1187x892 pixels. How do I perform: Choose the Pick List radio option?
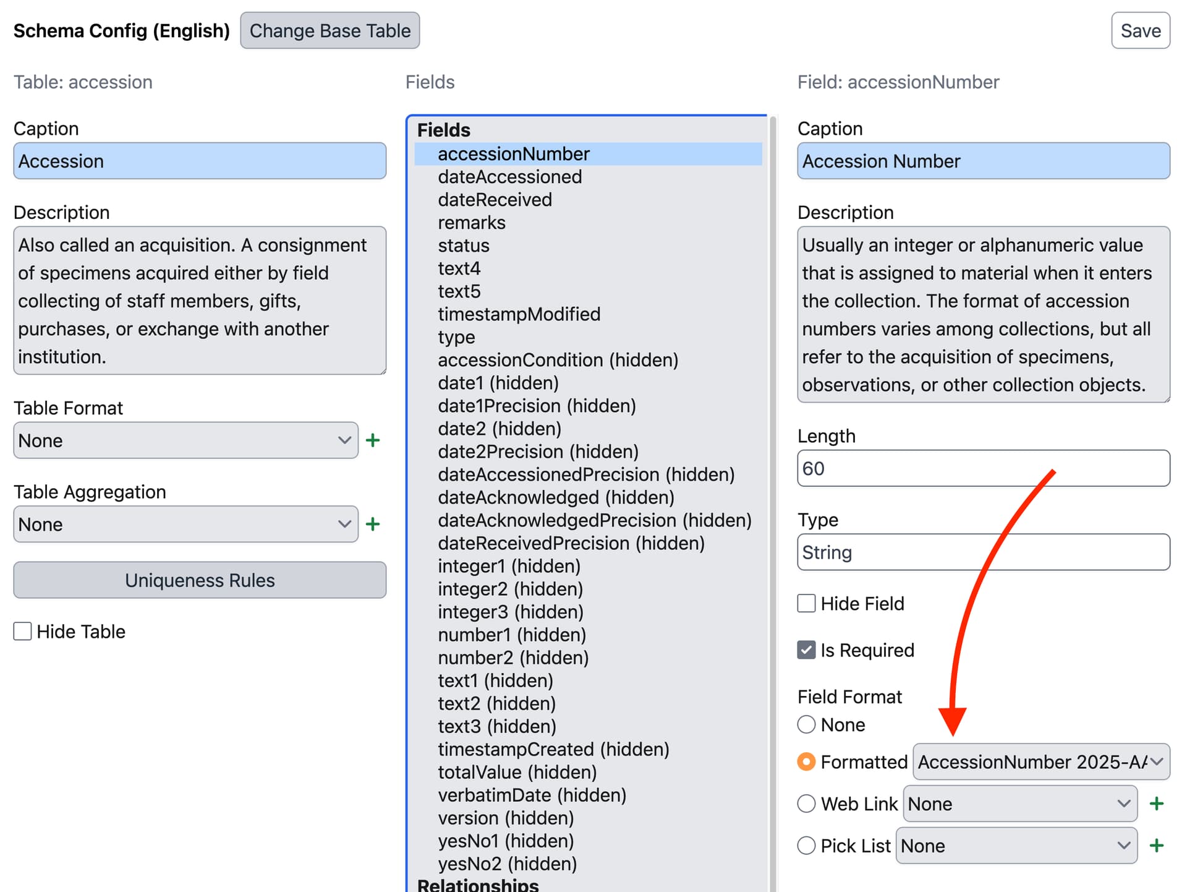tap(806, 846)
